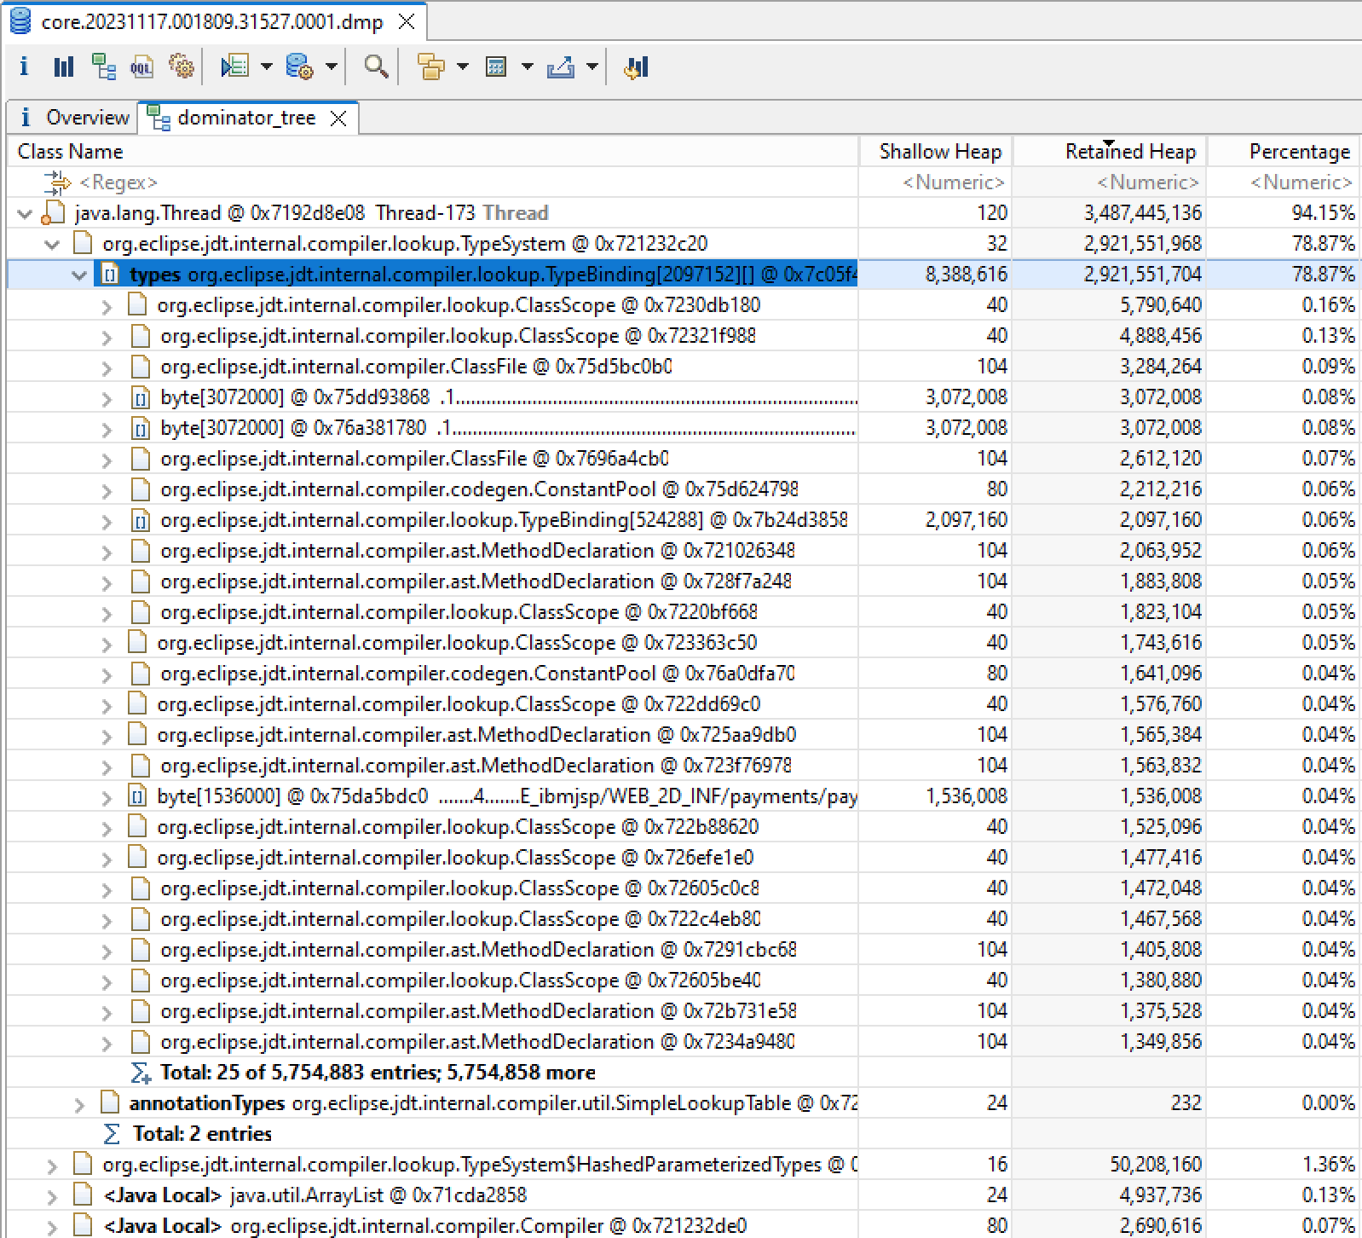Expand TypeSystem$HashedParameterizedTypes node

[x=52, y=1166]
